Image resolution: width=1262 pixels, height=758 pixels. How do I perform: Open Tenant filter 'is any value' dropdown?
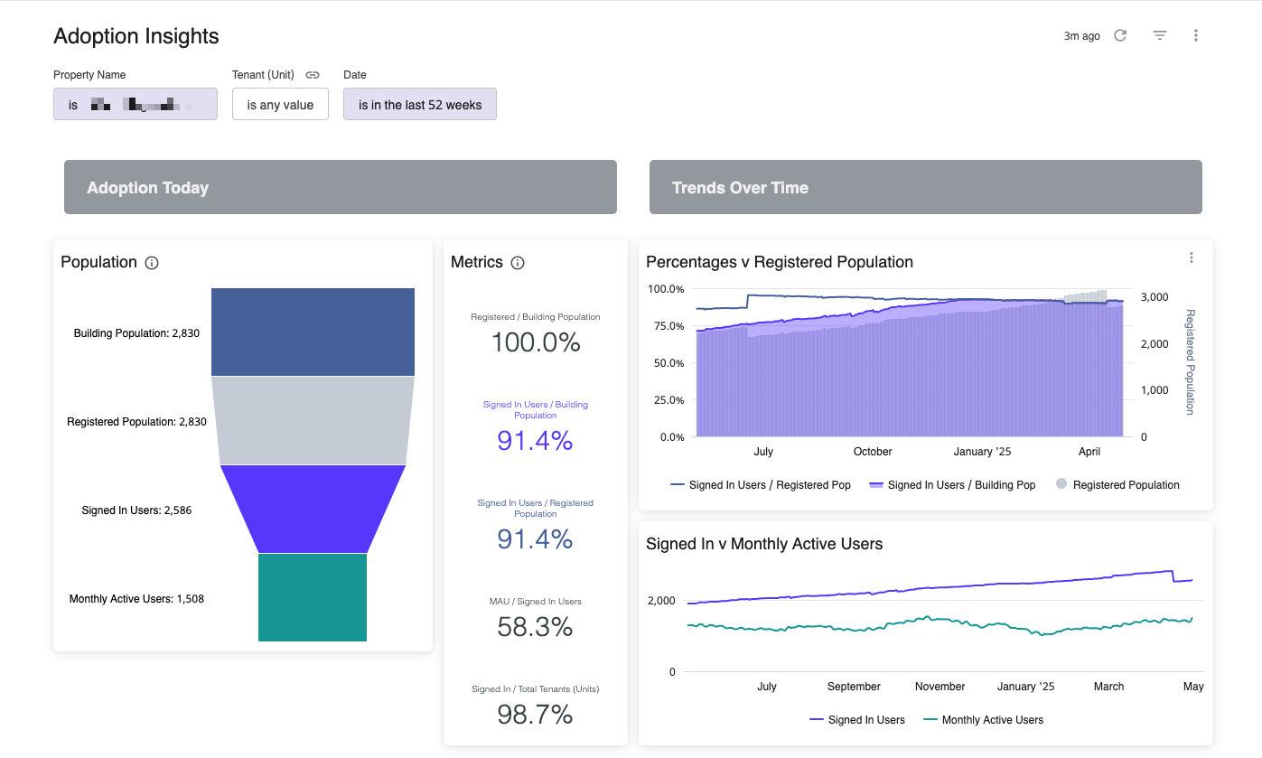(280, 105)
